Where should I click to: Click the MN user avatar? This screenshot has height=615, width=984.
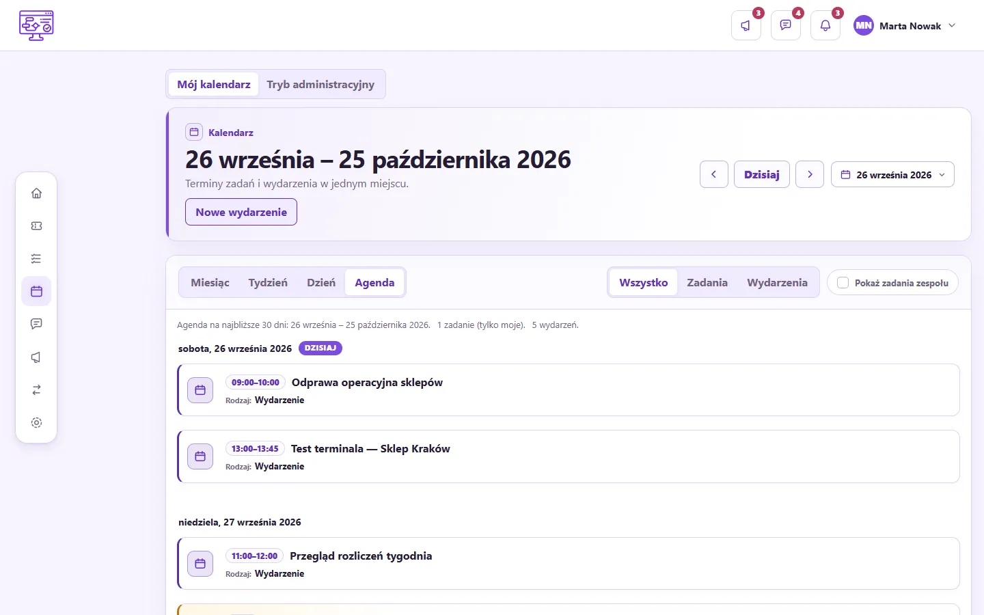864,26
